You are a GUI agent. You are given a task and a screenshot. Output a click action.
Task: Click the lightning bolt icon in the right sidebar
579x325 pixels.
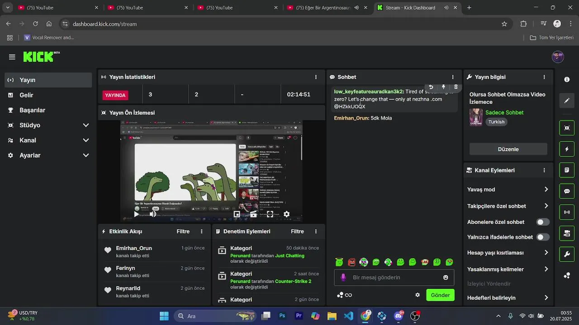coord(567,149)
